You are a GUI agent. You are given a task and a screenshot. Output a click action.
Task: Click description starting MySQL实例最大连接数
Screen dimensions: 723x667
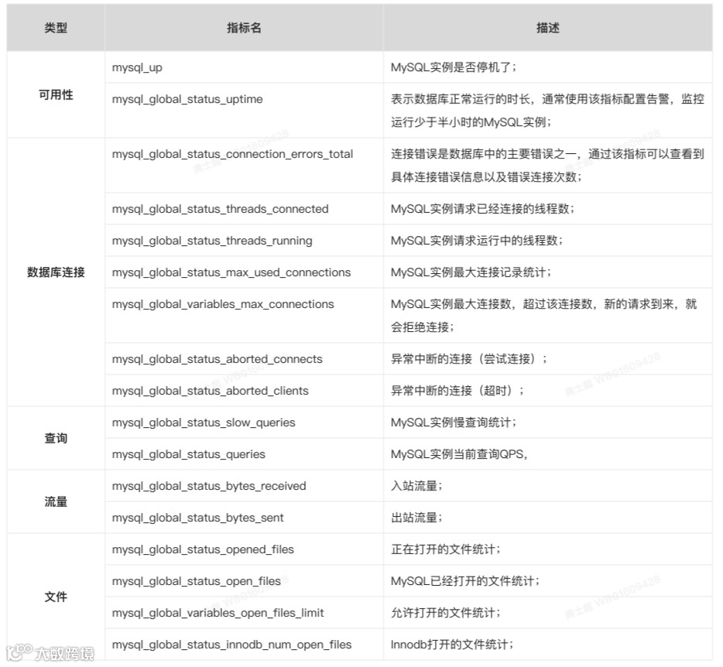pos(543,316)
